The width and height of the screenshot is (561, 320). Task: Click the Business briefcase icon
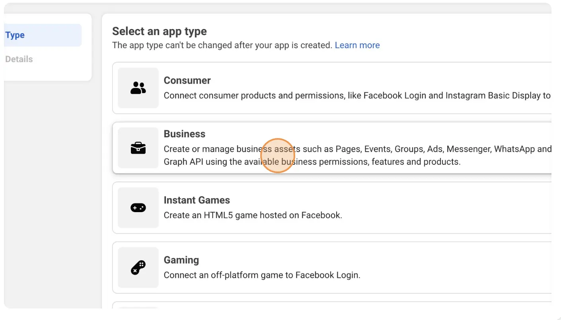(138, 148)
